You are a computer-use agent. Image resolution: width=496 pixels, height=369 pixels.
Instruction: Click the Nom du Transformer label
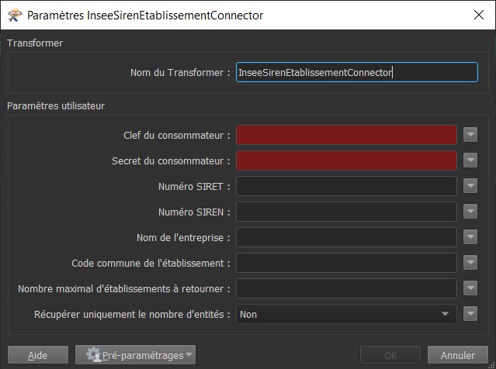(x=180, y=73)
